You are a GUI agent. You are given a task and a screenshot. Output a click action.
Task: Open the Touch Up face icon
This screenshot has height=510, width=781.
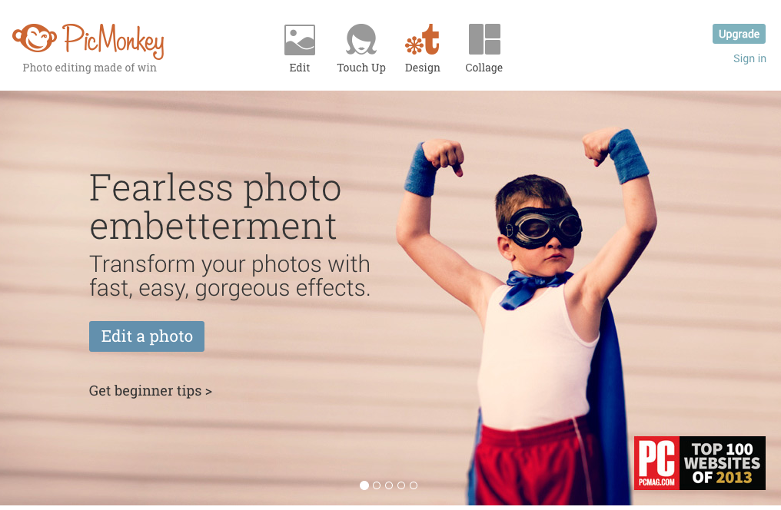(361, 39)
